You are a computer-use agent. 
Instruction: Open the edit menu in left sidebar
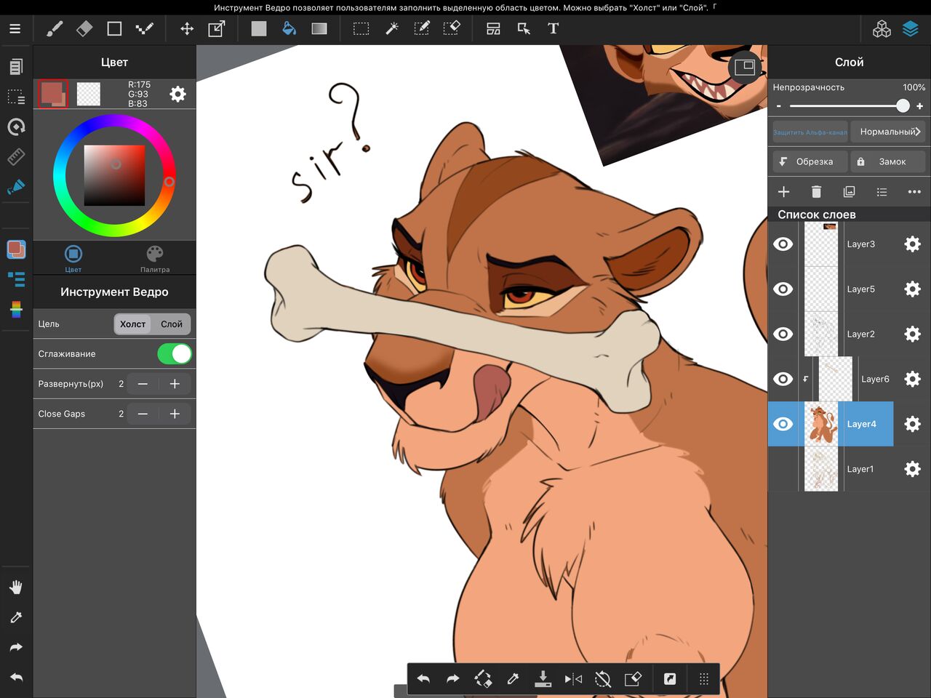pyautogui.click(x=15, y=66)
